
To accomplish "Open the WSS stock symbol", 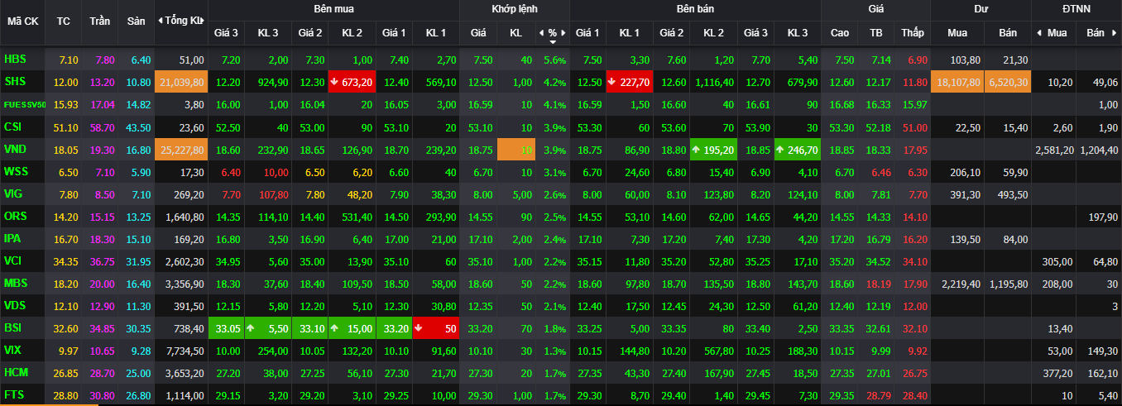I will coord(17,171).
